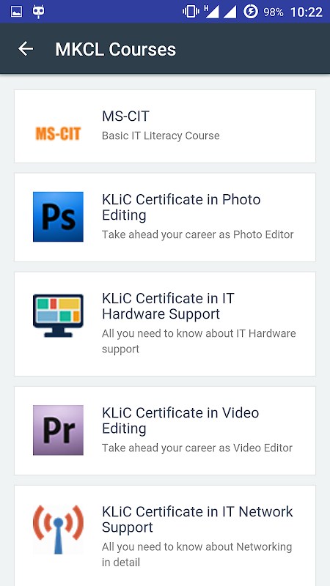
Task: Open the MS-CIT orange logo
Action: point(58,134)
